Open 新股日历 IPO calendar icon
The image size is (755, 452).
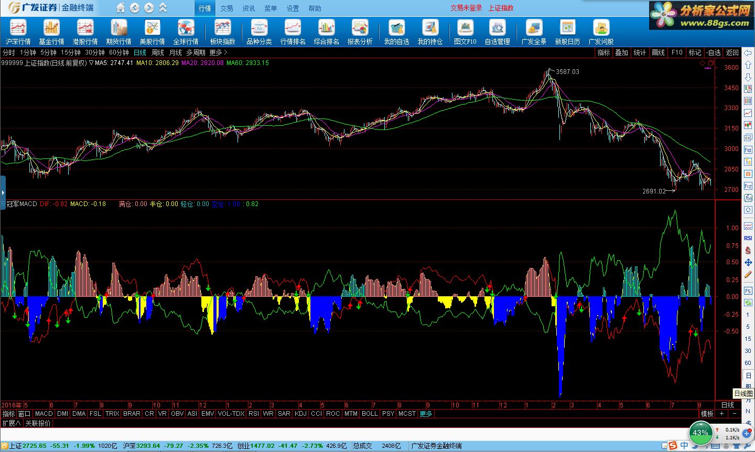click(567, 32)
